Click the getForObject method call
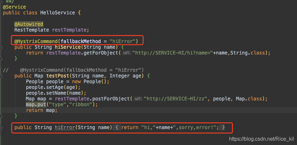This screenshot has width=297, height=145. (x=101, y=53)
